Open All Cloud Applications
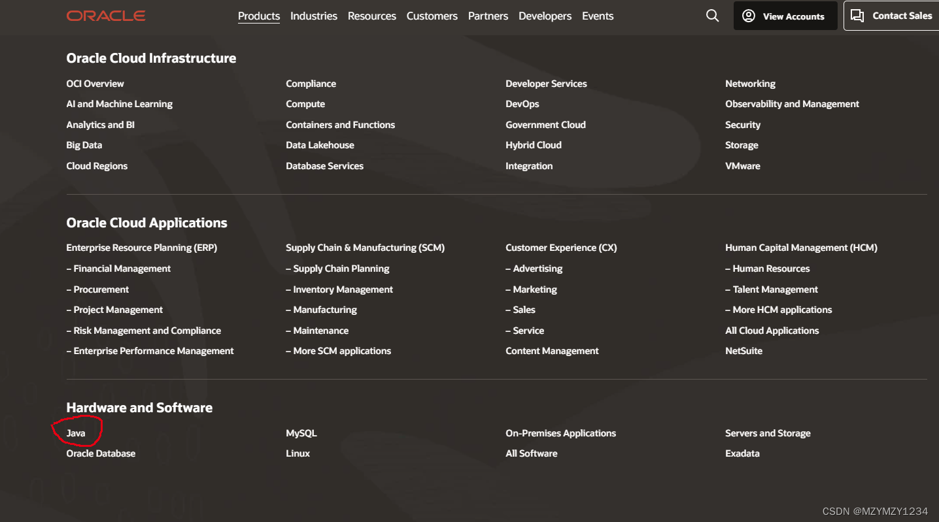The width and height of the screenshot is (939, 522). pyautogui.click(x=772, y=331)
